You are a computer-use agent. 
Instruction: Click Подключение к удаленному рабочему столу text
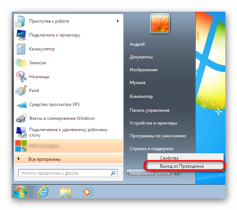point(68,132)
